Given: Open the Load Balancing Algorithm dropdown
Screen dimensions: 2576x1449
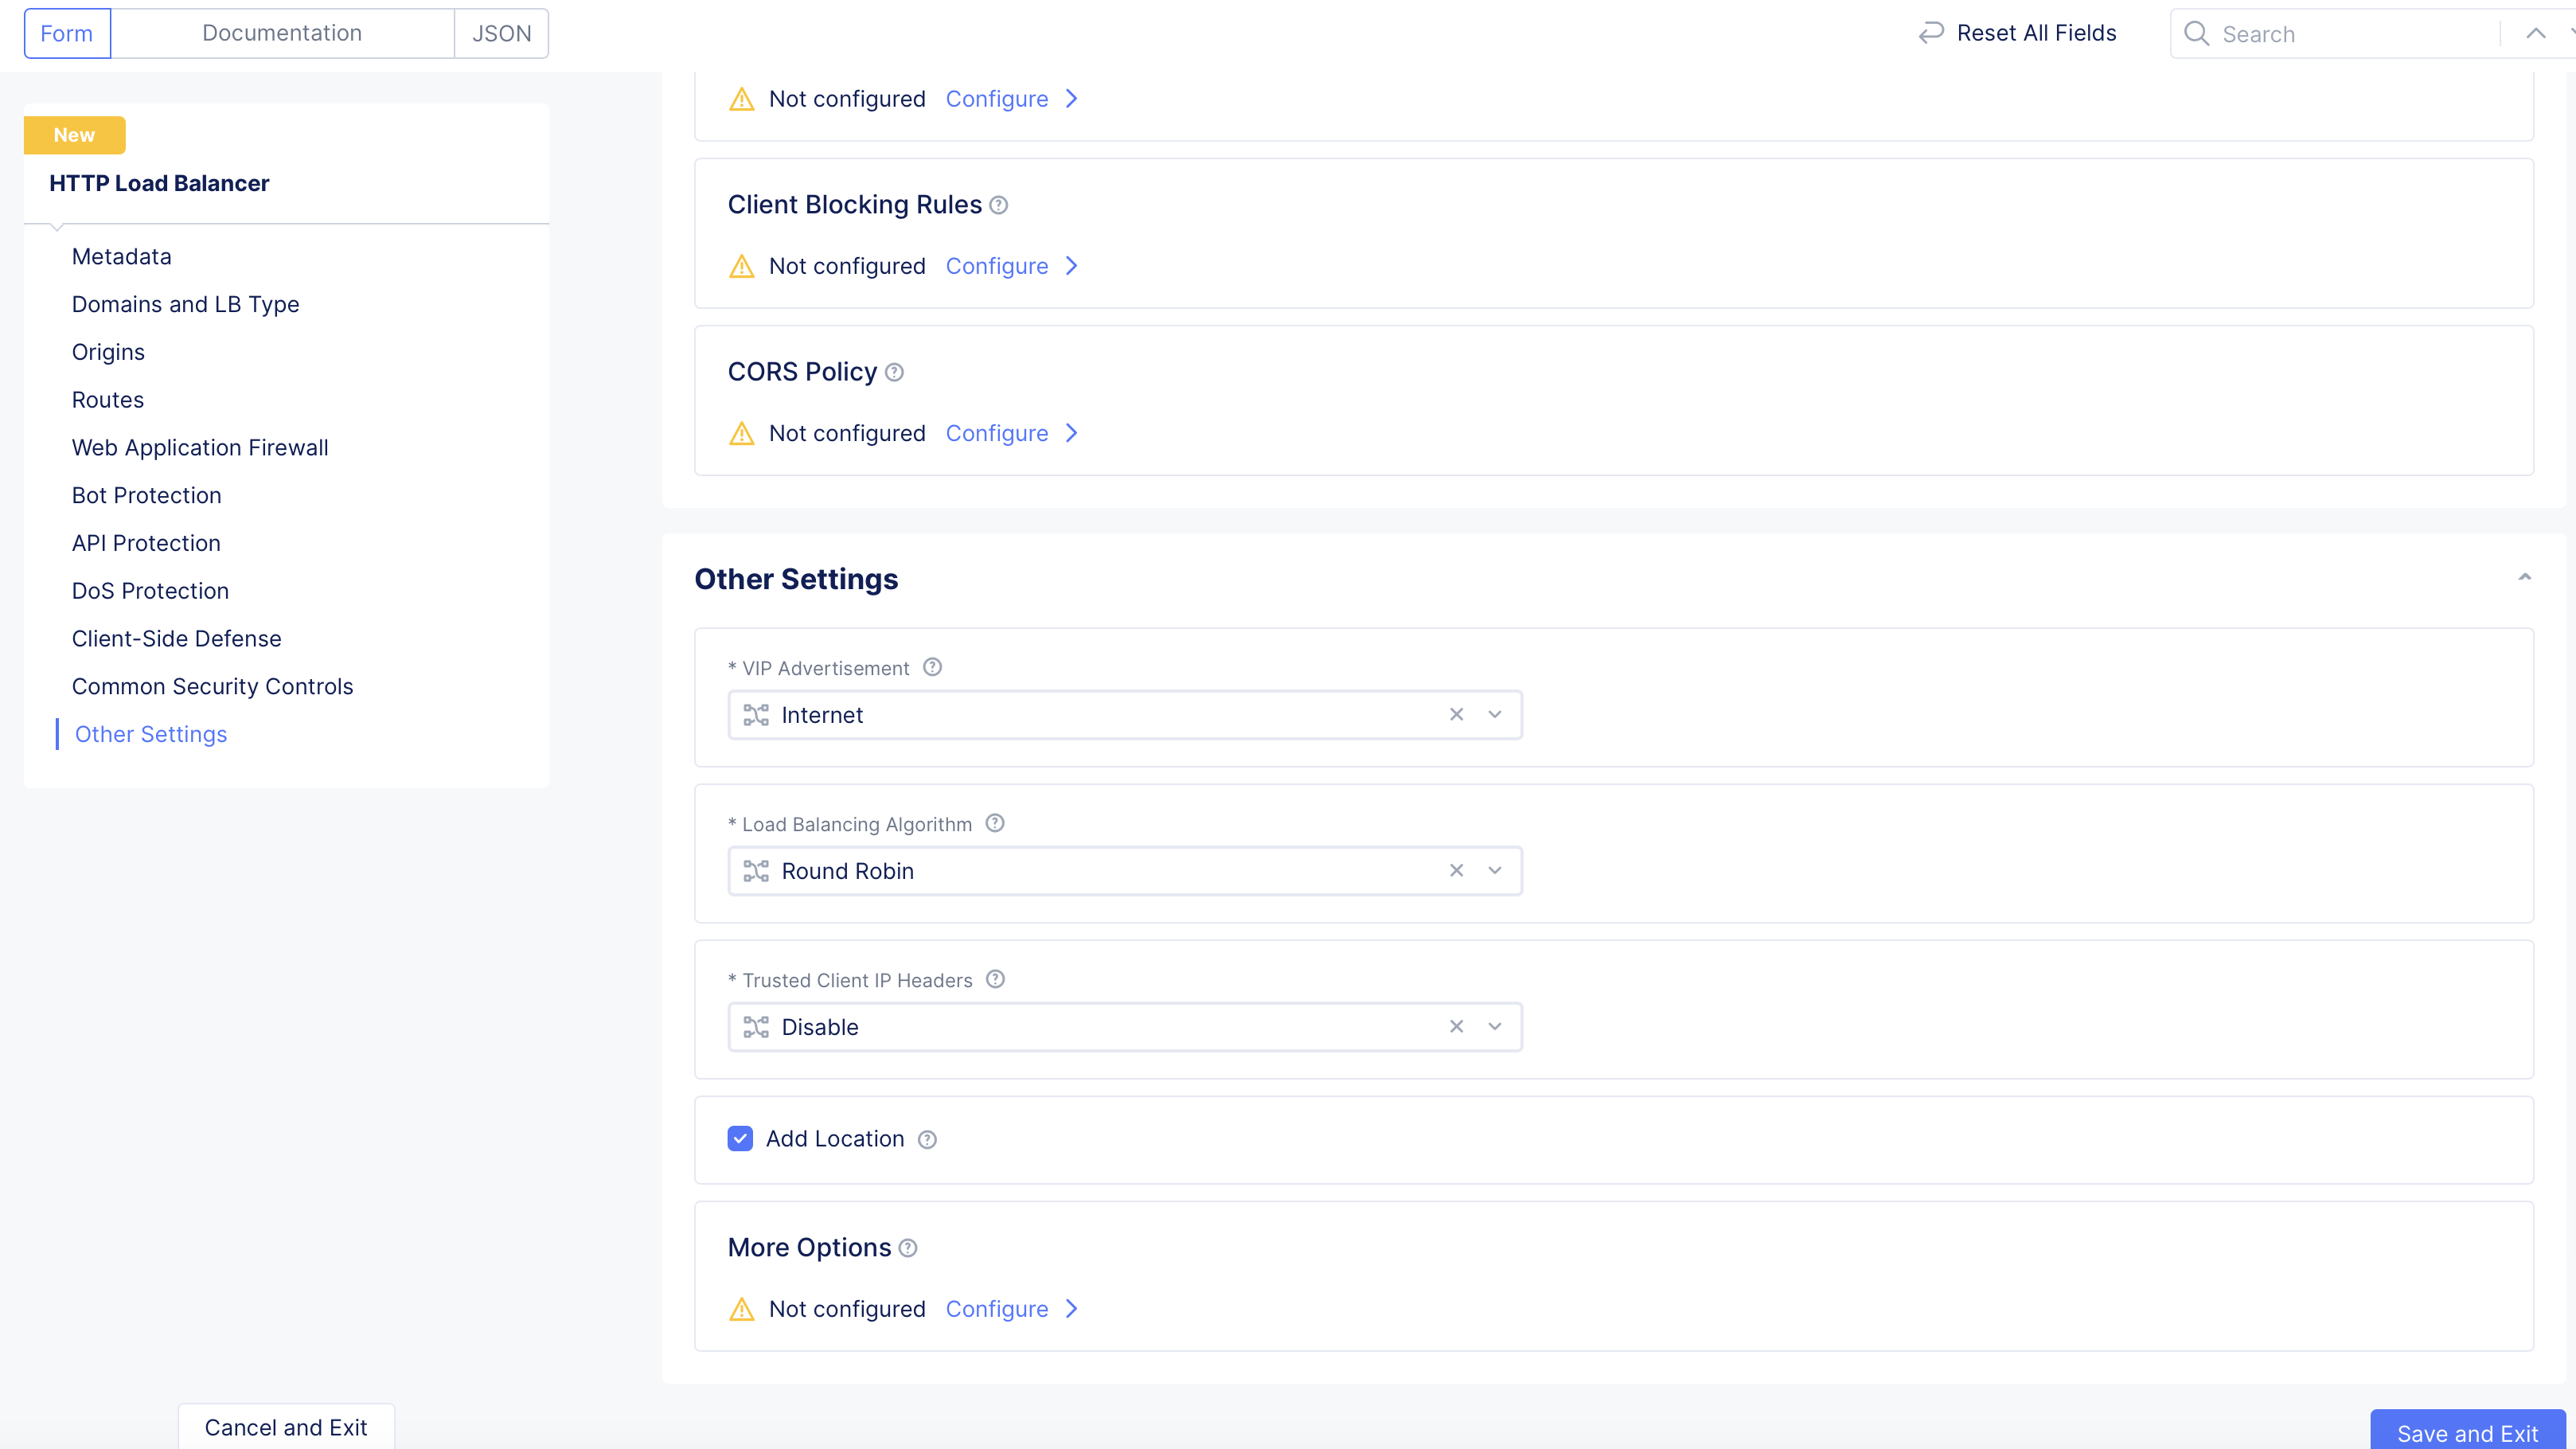Looking at the screenshot, I should [x=1495, y=870].
